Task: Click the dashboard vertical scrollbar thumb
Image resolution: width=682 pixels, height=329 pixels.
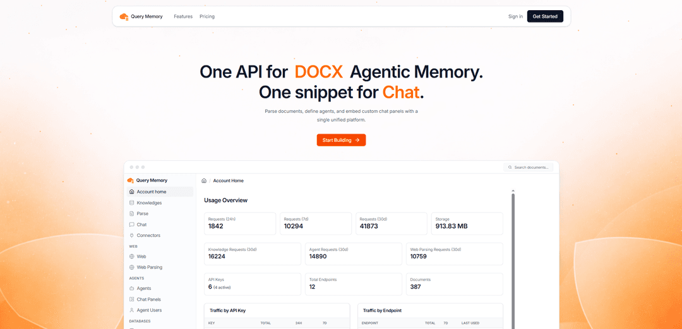Action: click(x=513, y=260)
